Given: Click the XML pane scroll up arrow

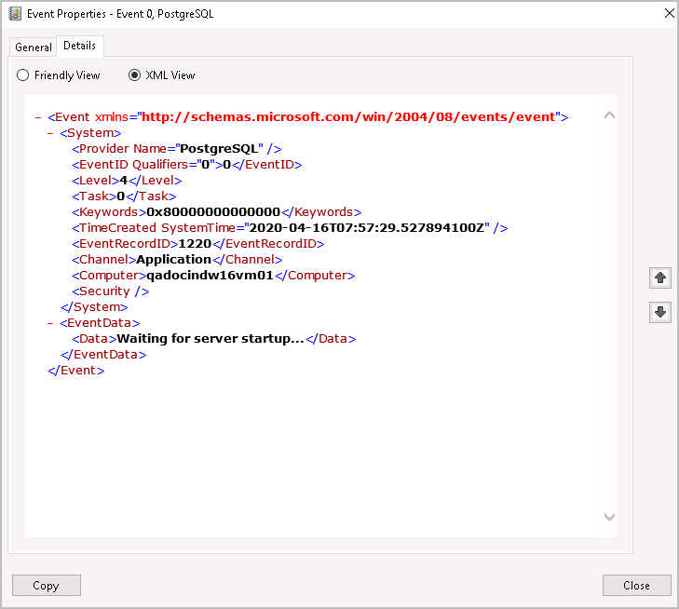Looking at the screenshot, I should coord(610,116).
